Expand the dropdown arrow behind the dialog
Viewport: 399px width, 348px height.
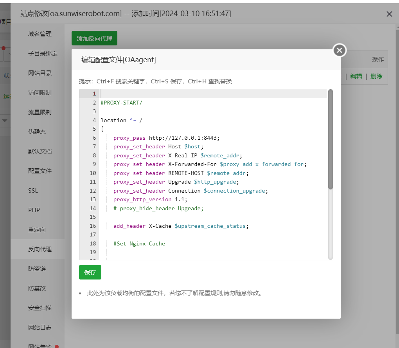(5, 121)
